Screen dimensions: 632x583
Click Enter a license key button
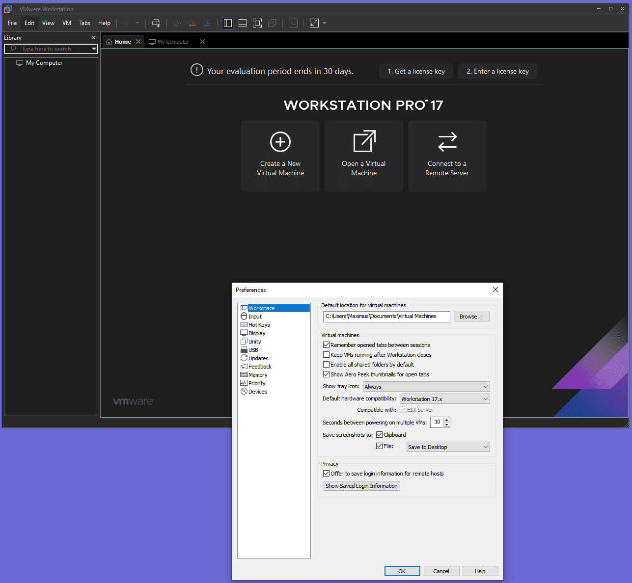(497, 71)
